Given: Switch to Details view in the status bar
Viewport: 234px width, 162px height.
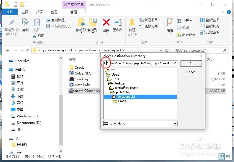Looking at the screenshot, I should point(222,156).
